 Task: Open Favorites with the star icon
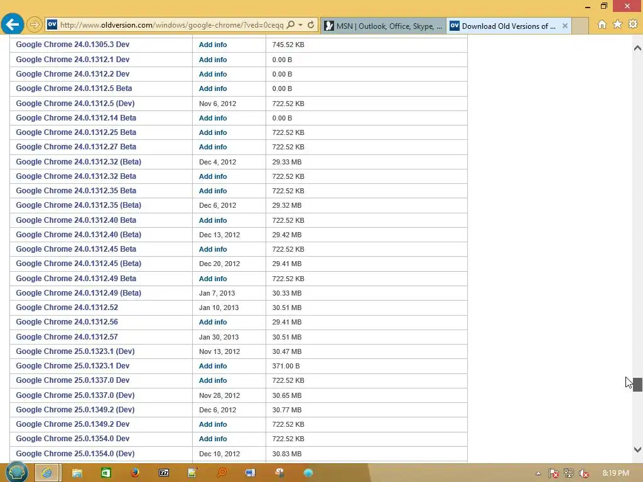tap(617, 24)
